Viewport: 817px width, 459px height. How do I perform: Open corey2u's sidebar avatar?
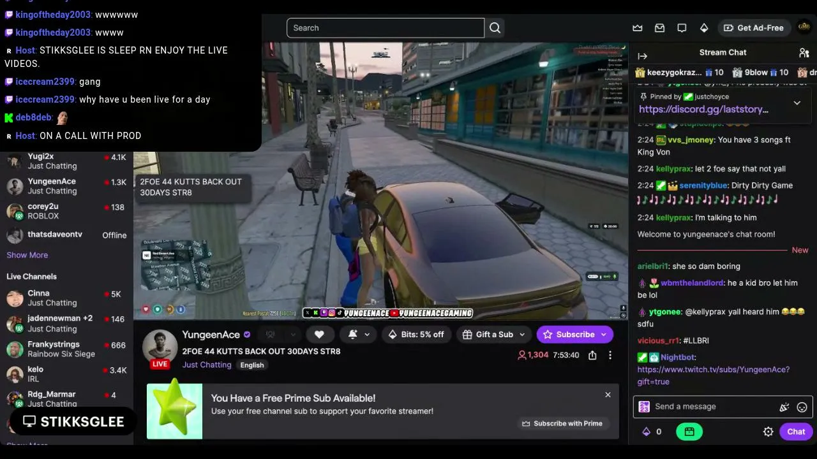15,211
